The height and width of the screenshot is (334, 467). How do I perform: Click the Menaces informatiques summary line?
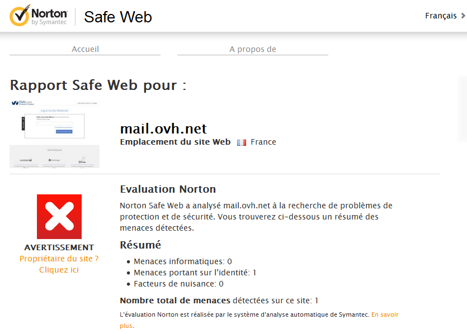(182, 261)
